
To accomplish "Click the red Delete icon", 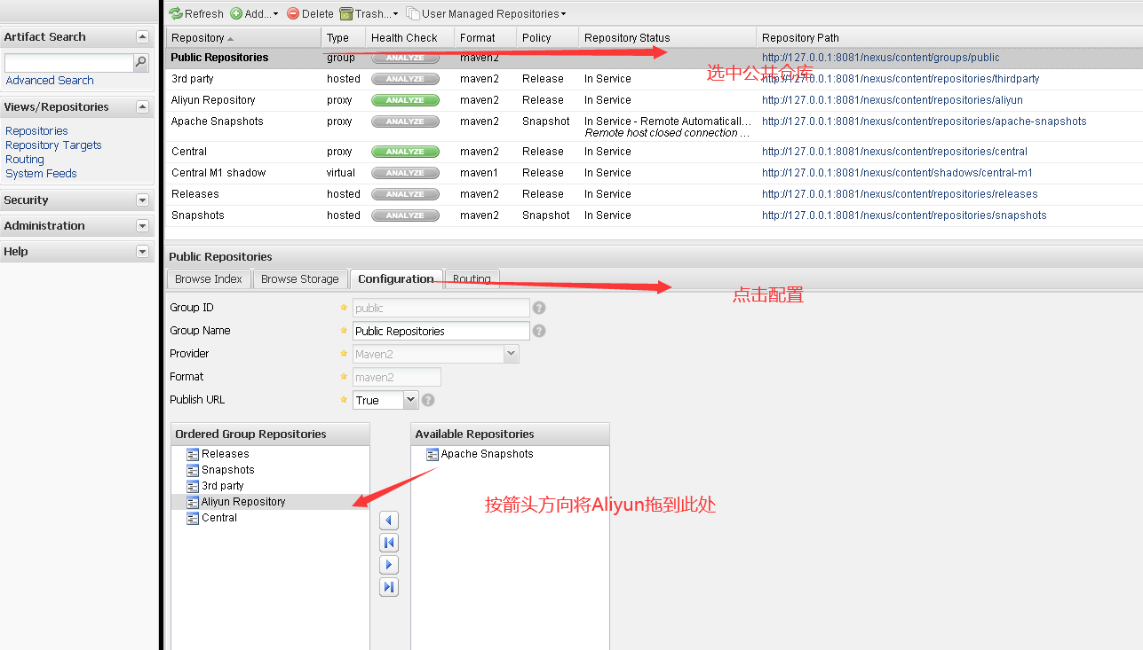I will click(x=293, y=13).
